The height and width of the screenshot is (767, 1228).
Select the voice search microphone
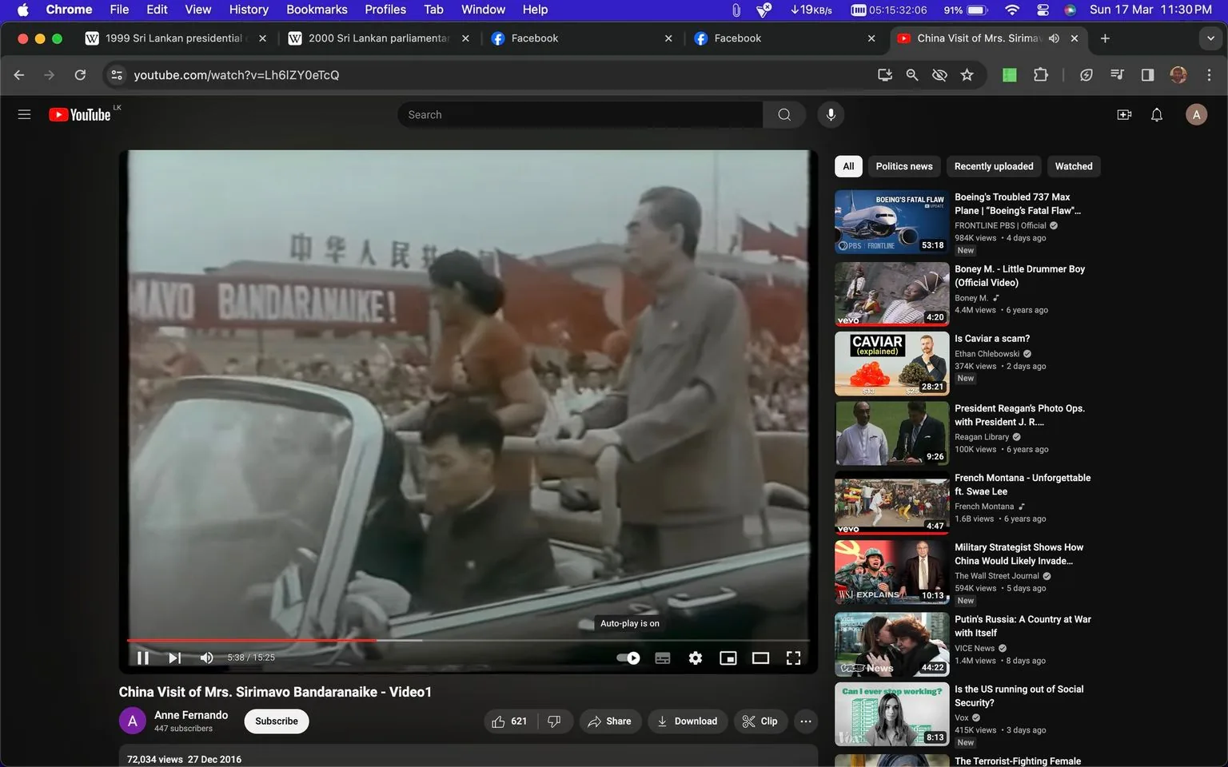831,114
